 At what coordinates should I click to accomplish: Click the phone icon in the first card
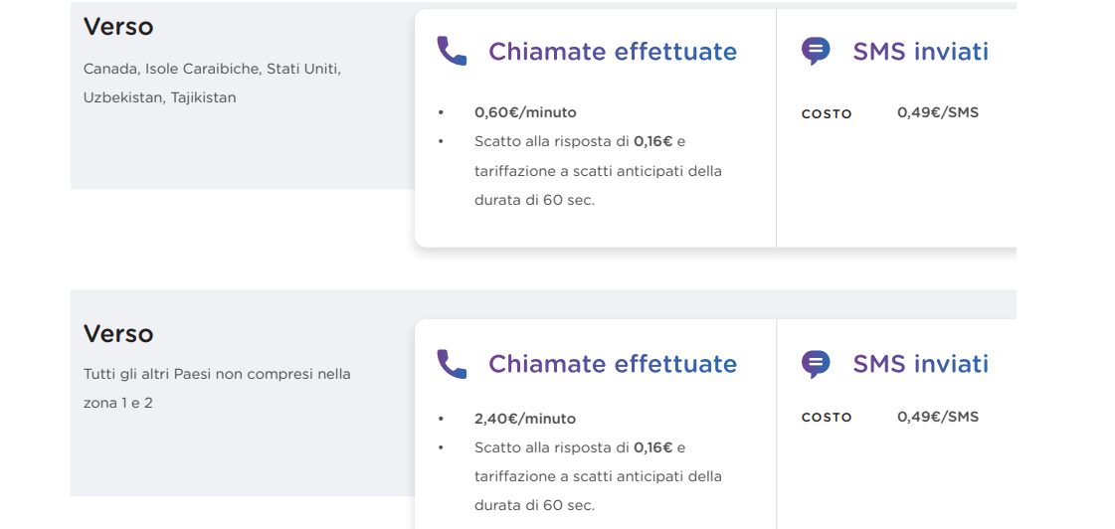coord(452,51)
